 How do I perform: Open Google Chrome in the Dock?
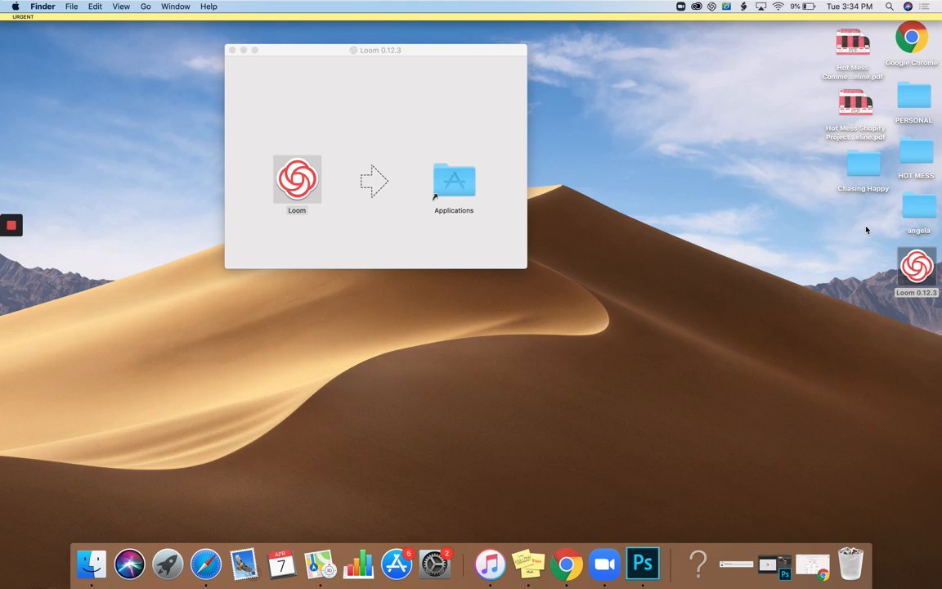coord(567,564)
